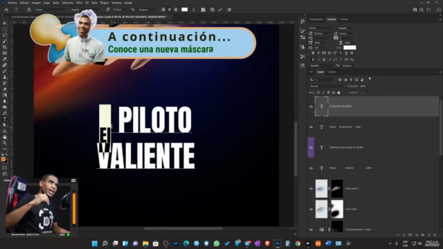Select the Brush tool
The height and width of the screenshot is (249, 443).
coord(5,71)
